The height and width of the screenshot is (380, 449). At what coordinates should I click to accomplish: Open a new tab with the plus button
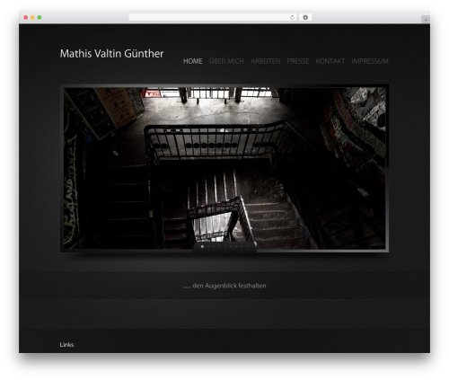point(426,20)
